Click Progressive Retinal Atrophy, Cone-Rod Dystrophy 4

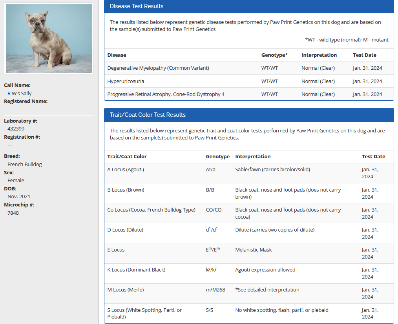(166, 94)
